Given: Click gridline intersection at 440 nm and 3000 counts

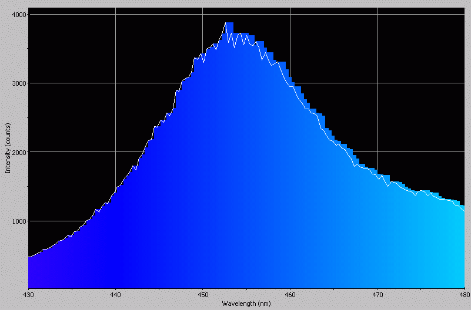Looking at the screenshot, I should pyautogui.click(x=115, y=83).
